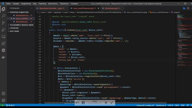Open Manage gear settings menu

pos(3,100)
